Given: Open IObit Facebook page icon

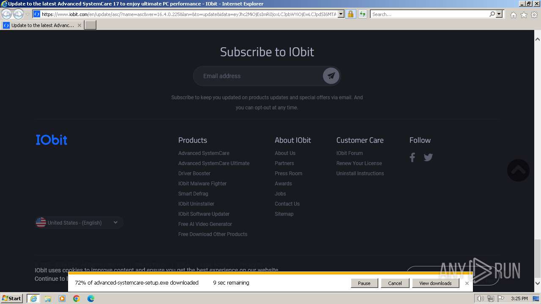Looking at the screenshot, I should pyautogui.click(x=413, y=157).
